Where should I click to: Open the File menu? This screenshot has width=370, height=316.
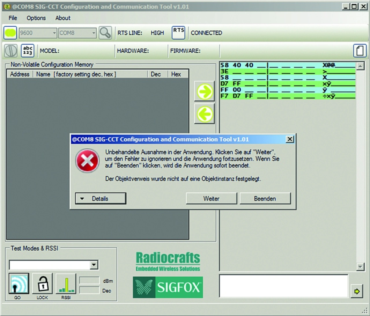click(x=13, y=18)
